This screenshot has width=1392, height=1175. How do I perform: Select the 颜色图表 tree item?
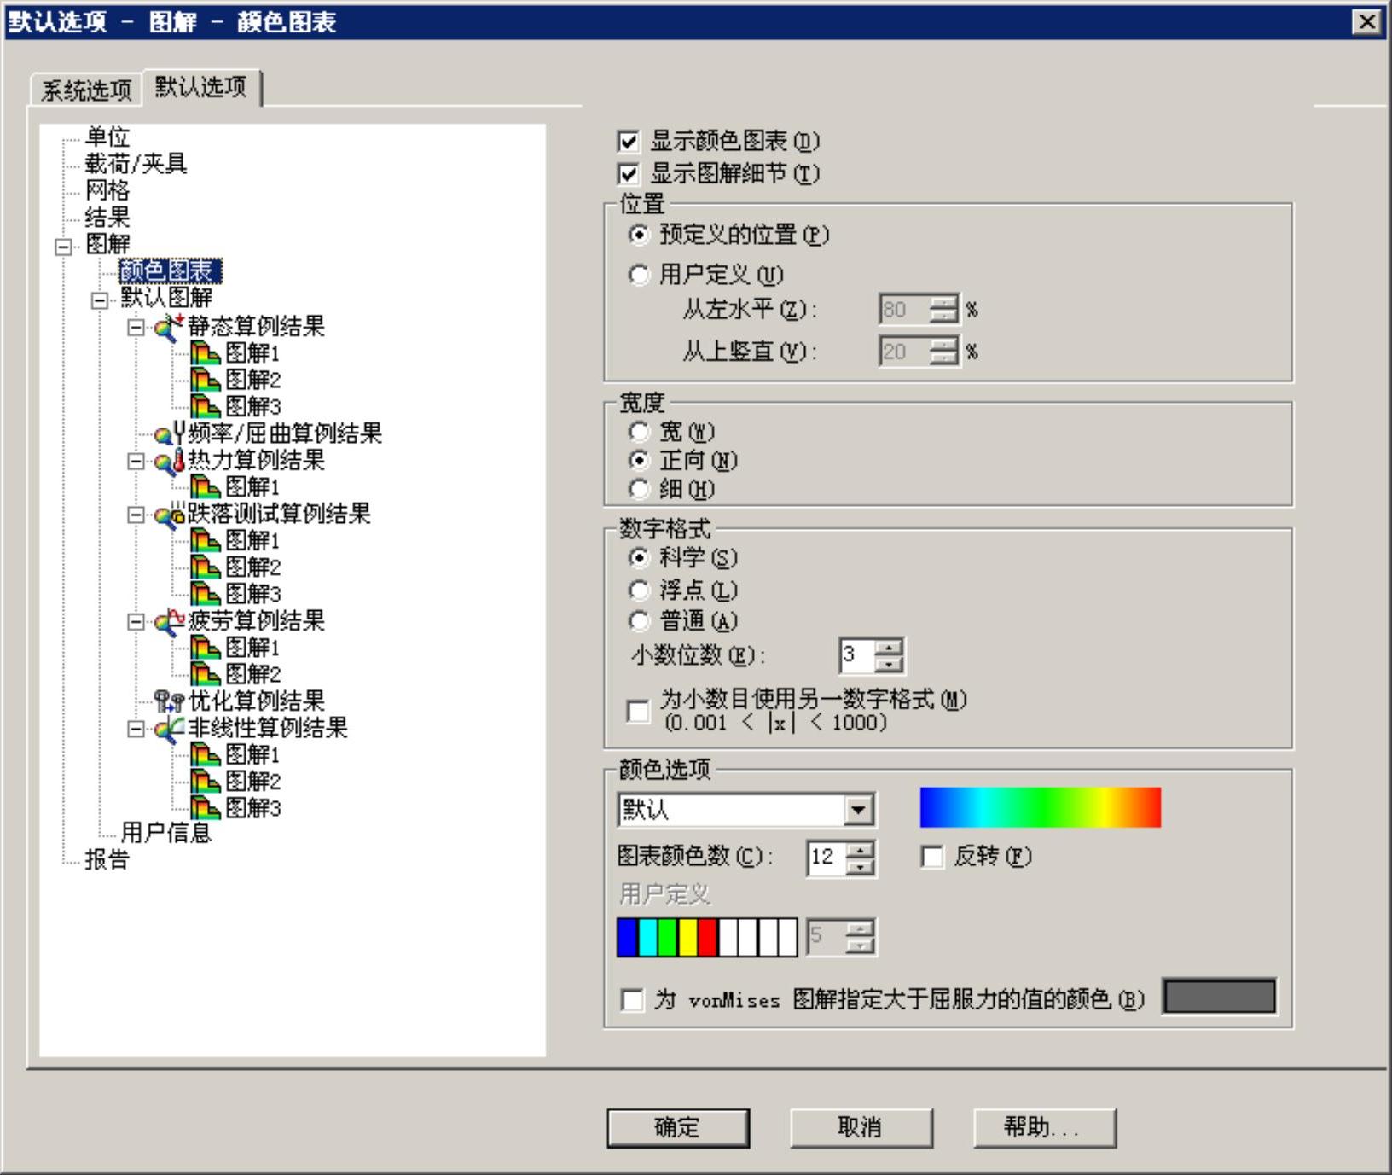click(171, 270)
